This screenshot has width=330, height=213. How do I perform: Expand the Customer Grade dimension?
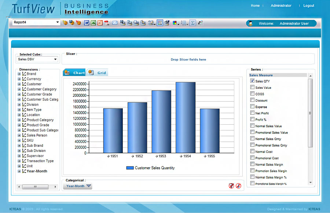(19, 94)
